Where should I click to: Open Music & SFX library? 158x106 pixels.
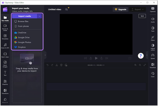[5, 46]
